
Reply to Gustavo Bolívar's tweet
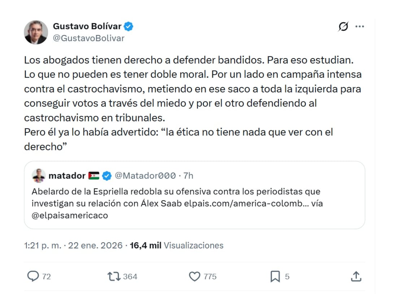(x=34, y=276)
